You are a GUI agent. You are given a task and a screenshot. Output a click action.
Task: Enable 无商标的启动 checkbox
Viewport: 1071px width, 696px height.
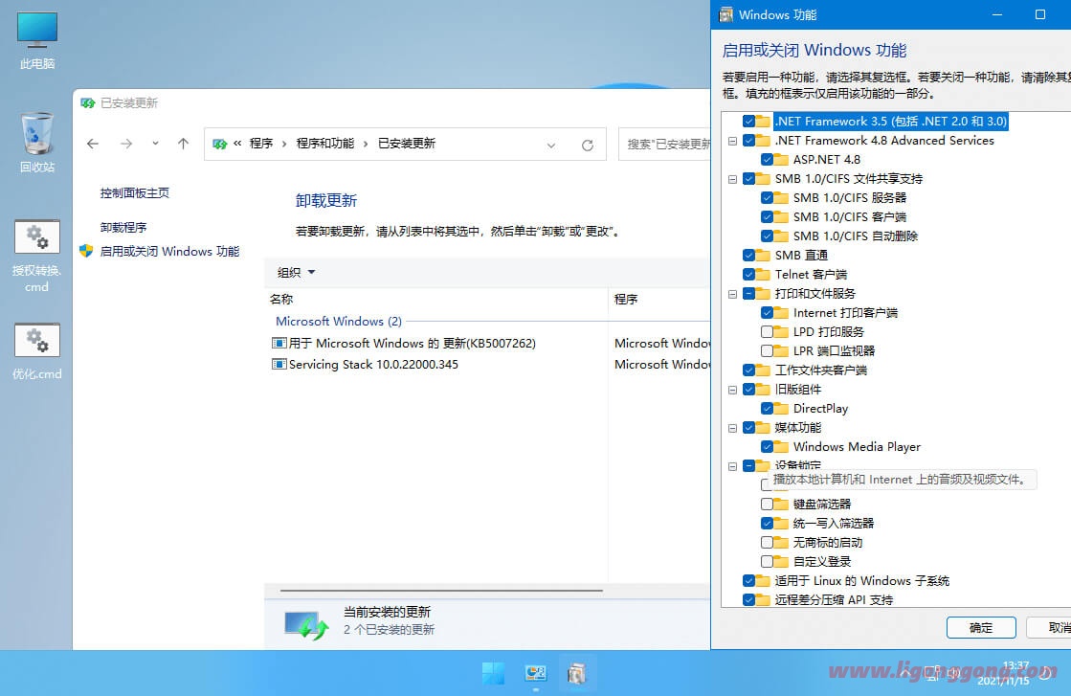point(767,542)
